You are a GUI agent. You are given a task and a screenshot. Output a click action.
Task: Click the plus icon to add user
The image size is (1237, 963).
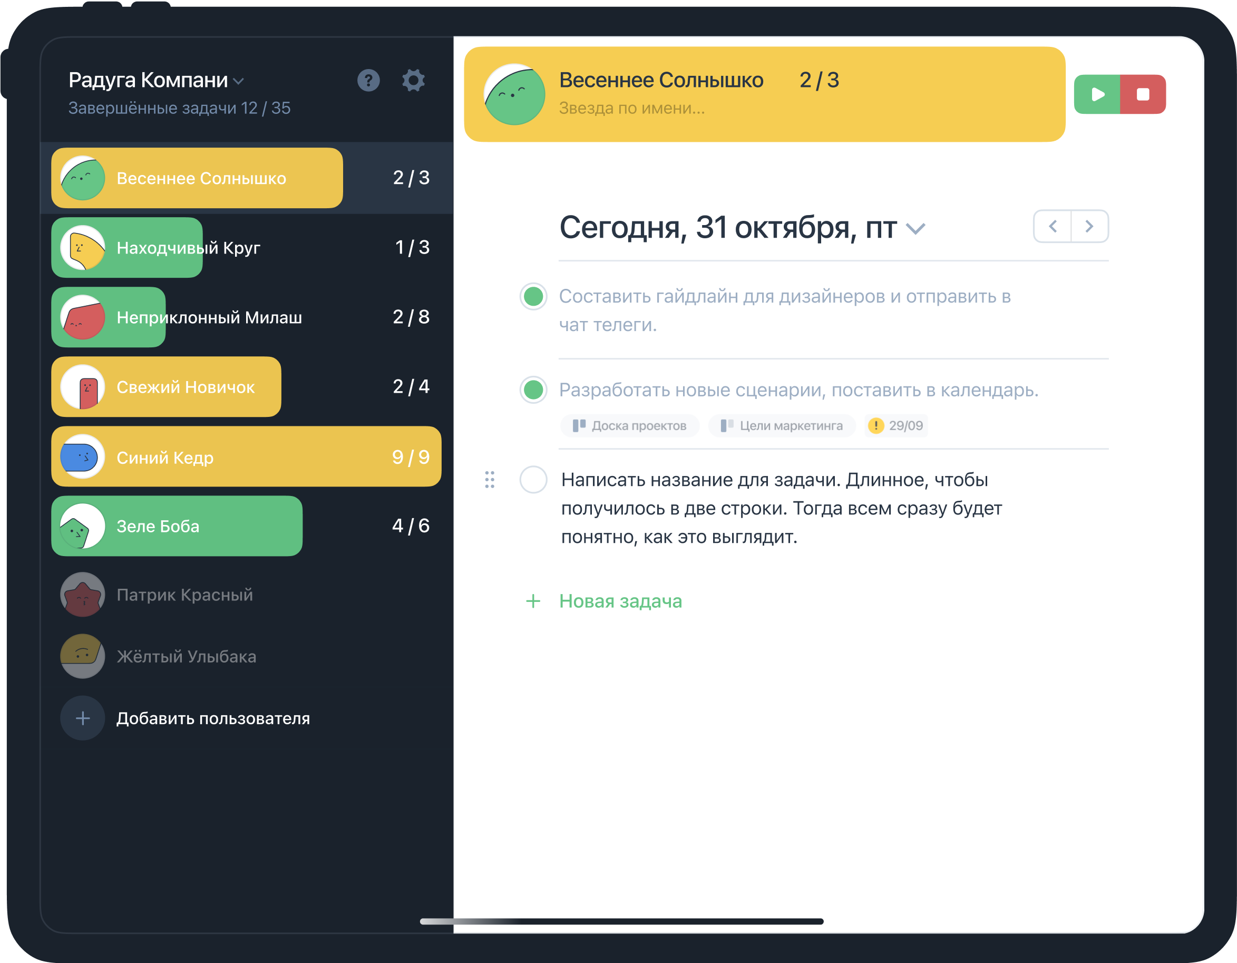click(83, 718)
